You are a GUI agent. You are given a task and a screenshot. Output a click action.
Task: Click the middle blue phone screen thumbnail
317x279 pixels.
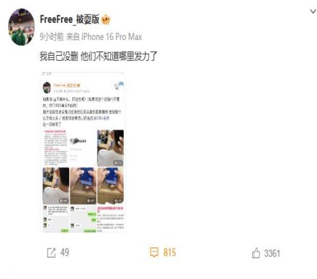(83, 186)
